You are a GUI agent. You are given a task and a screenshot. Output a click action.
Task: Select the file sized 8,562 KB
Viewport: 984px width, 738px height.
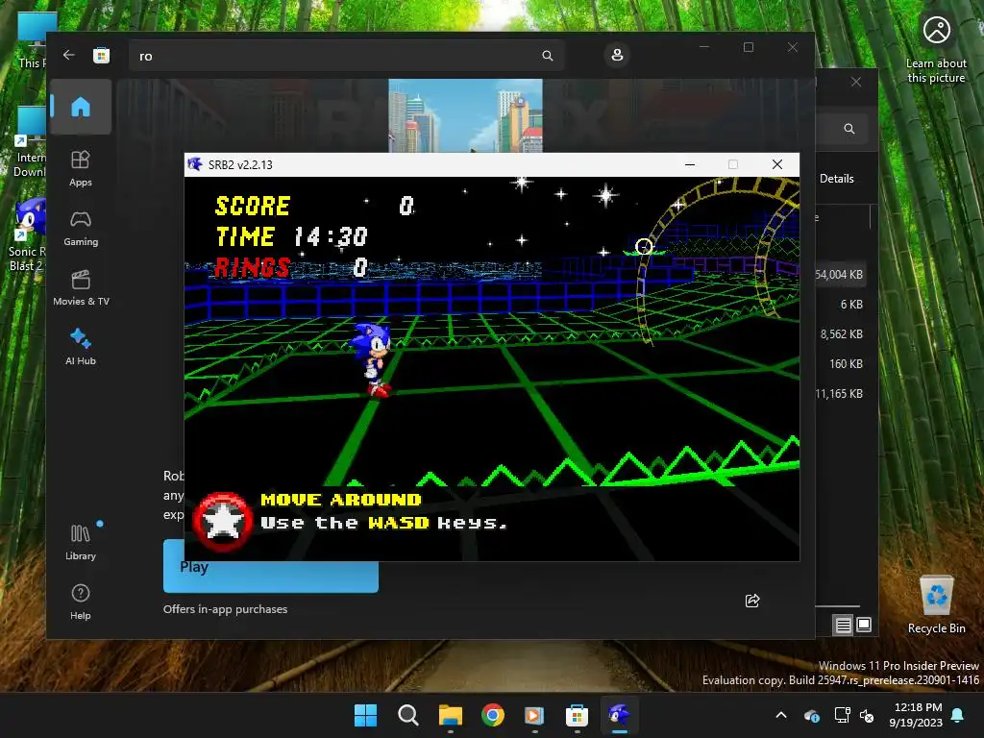[x=841, y=333]
